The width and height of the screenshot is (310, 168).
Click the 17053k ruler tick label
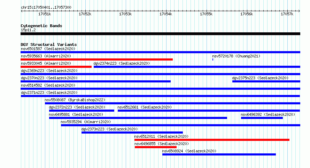[x=125, y=14]
